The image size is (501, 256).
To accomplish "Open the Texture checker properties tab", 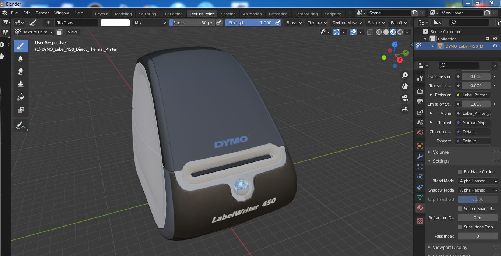I will (x=420, y=221).
